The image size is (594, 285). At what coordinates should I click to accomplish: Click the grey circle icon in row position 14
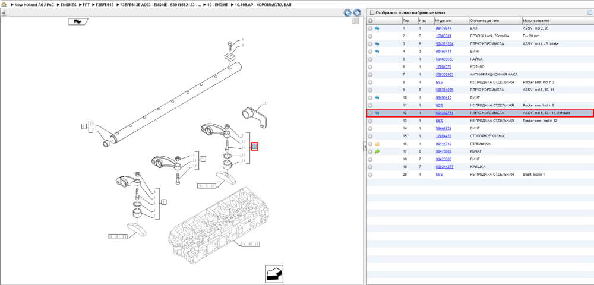click(370, 128)
